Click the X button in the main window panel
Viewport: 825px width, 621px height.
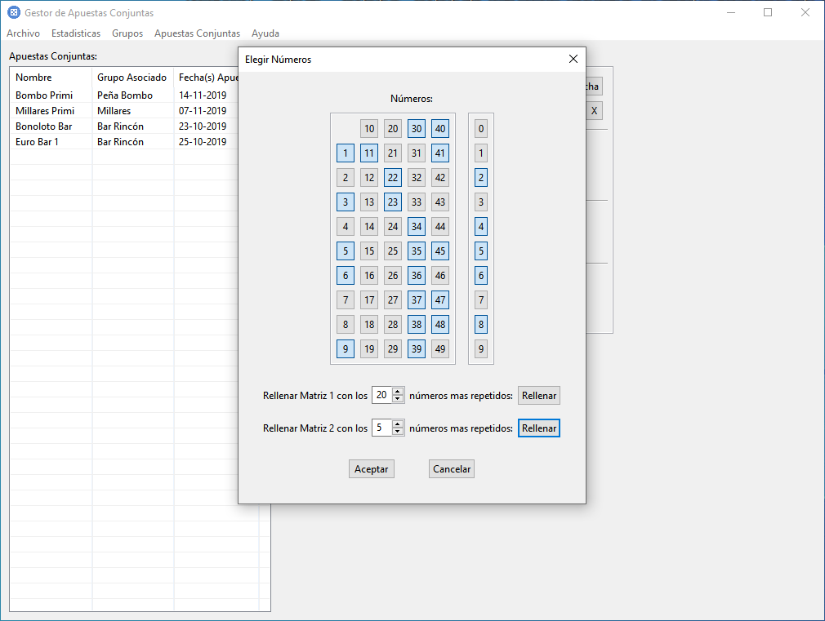[594, 111]
